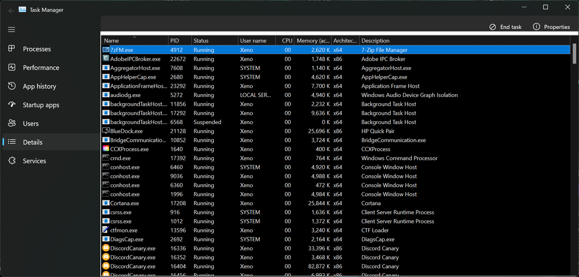
Task: Open the hamburger navigation menu icon
Action: pyautogui.click(x=12, y=29)
